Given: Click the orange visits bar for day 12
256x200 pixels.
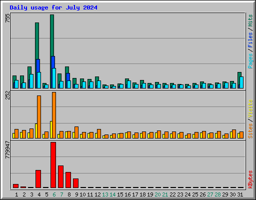Looking at the screenshot, I should [x=99, y=133].
